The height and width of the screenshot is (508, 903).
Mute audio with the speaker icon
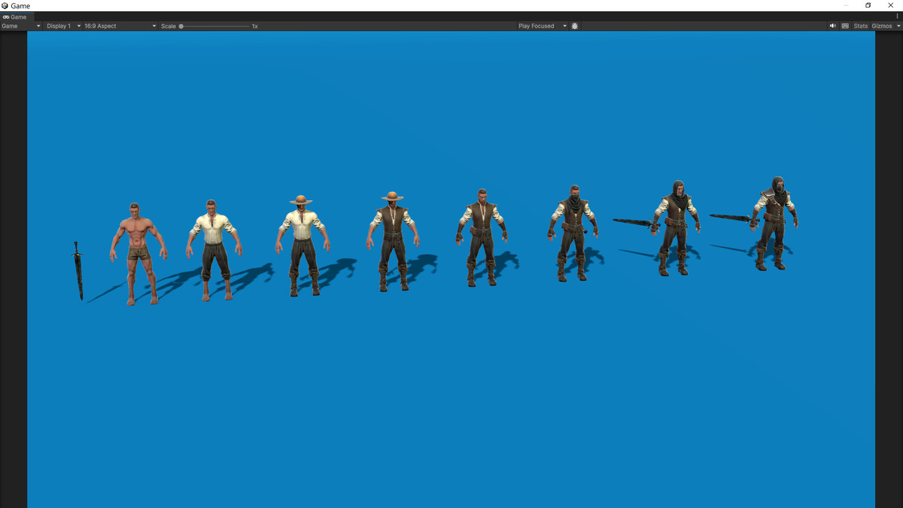tap(832, 26)
